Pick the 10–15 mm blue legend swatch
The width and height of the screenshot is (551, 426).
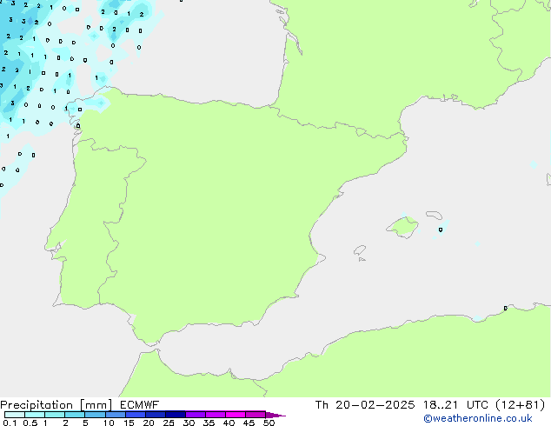115,415
